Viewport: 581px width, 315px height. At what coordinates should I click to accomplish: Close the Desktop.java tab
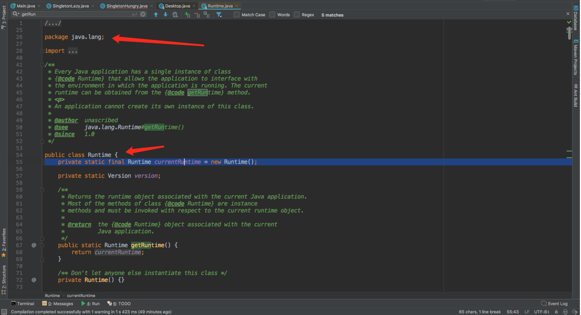tap(194, 6)
